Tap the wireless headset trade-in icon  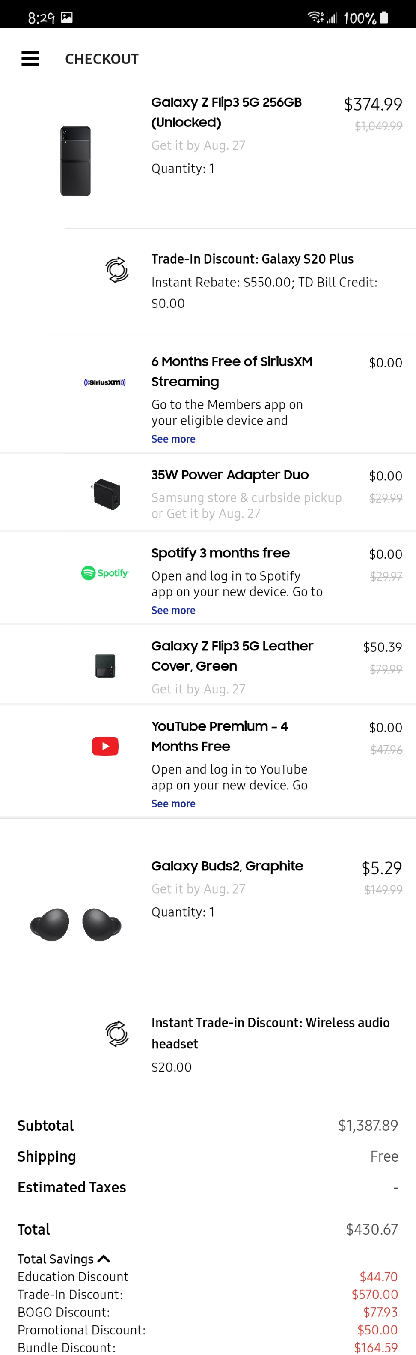pyautogui.click(x=116, y=1033)
